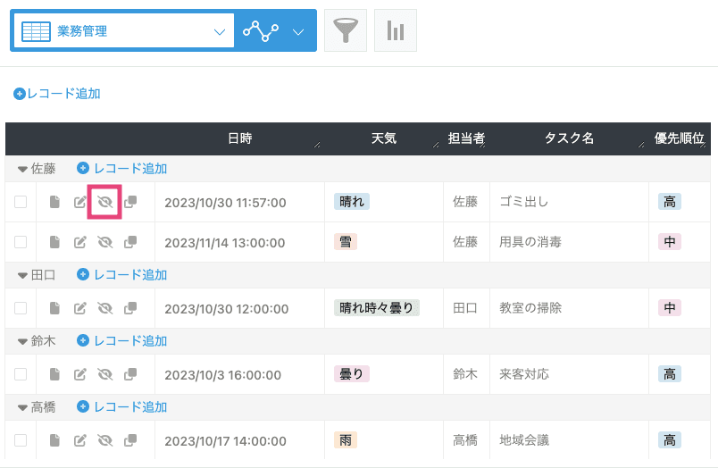Open the filter funnel button
Screen dimensions: 718x468
[346, 30]
